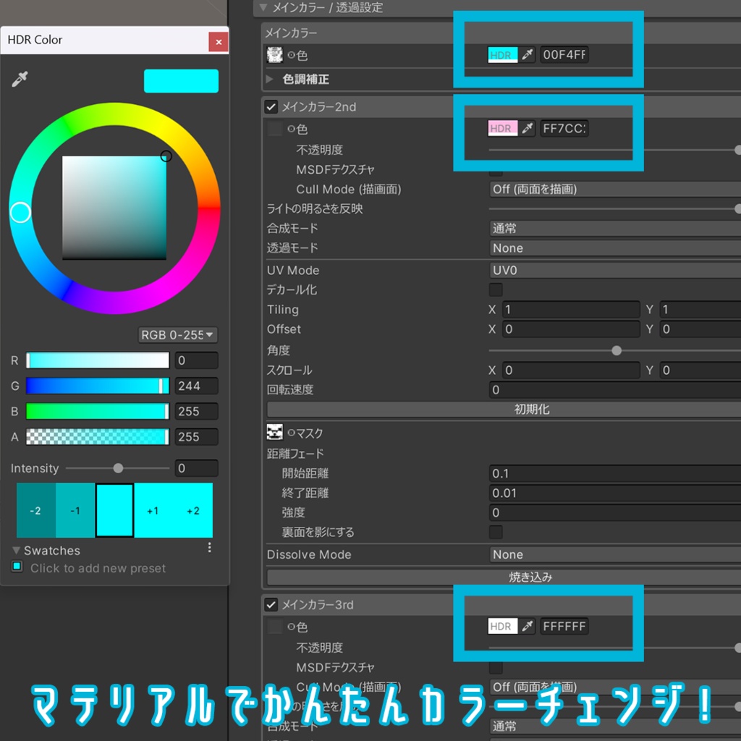Open the UV Mode dropdown
Viewport: 741px width, 741px height.
click(x=615, y=271)
